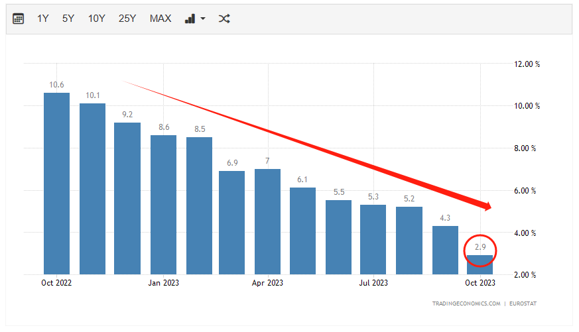Viewport: 579px width, 332px height.
Task: Click the '10.6' data value label
Action: click(x=56, y=85)
